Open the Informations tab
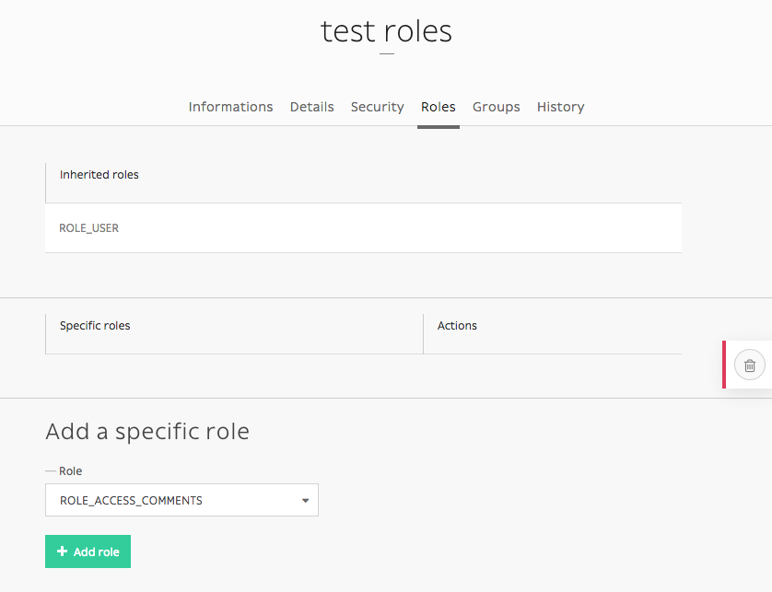Screen dimensions: 772x592 (x=230, y=107)
